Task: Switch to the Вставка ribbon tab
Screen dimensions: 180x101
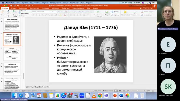Action: [13, 8]
